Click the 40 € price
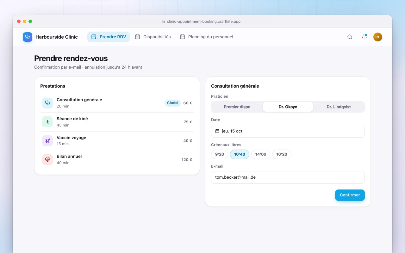 tap(188, 141)
